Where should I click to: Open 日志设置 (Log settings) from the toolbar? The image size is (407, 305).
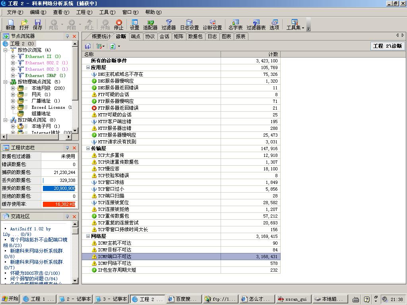point(189,25)
